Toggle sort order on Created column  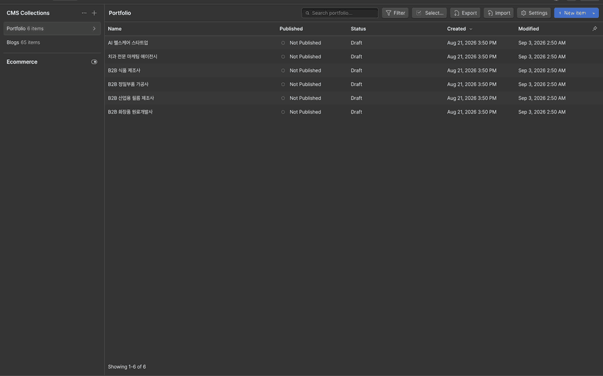click(x=460, y=29)
